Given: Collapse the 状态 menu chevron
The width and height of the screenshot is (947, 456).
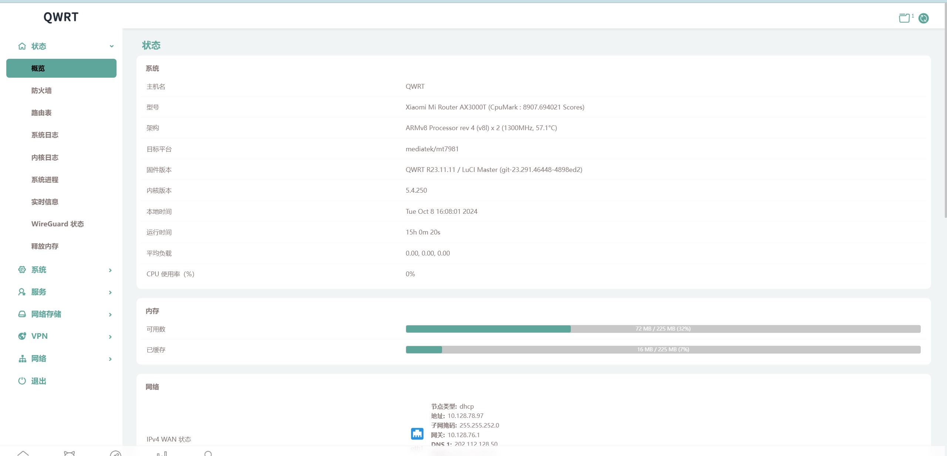Looking at the screenshot, I should point(111,46).
